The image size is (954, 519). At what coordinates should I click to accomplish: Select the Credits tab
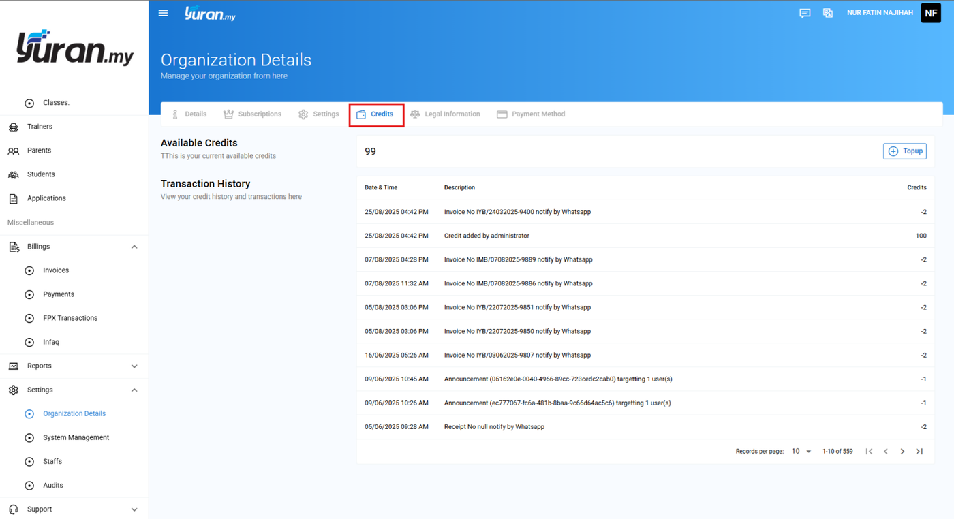click(375, 114)
